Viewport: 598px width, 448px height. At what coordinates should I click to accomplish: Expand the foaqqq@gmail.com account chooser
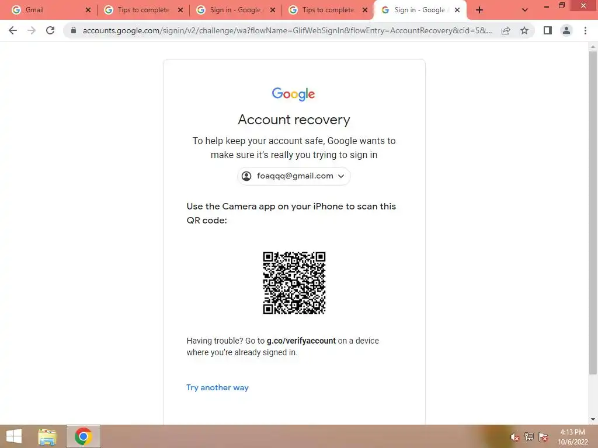[x=294, y=176]
